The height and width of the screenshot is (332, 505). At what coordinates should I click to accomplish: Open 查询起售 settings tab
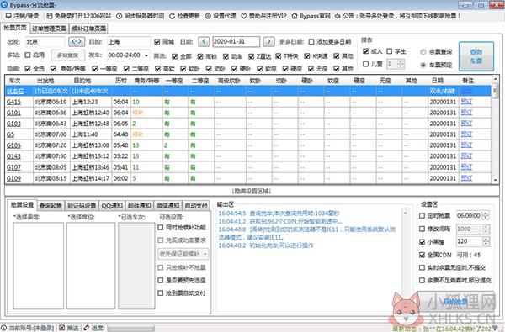pos(50,206)
